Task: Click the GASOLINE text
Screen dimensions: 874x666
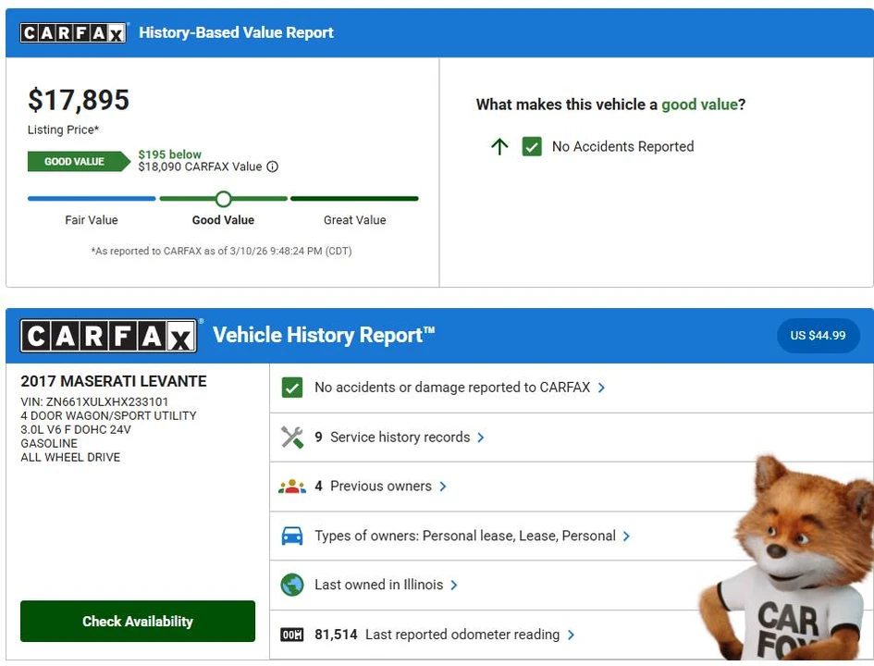Action: pyautogui.click(x=49, y=444)
